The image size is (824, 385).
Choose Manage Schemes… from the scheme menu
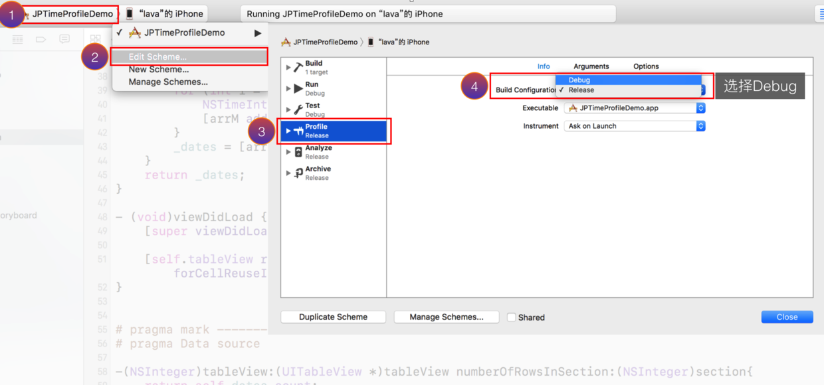(x=168, y=82)
